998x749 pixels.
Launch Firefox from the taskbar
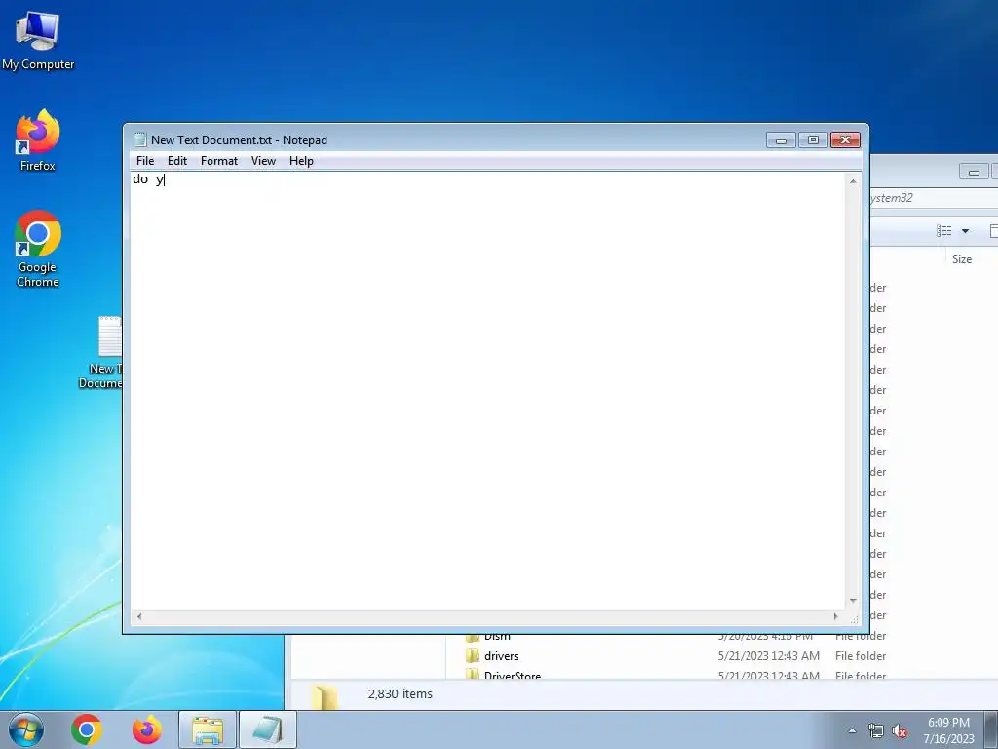147,729
